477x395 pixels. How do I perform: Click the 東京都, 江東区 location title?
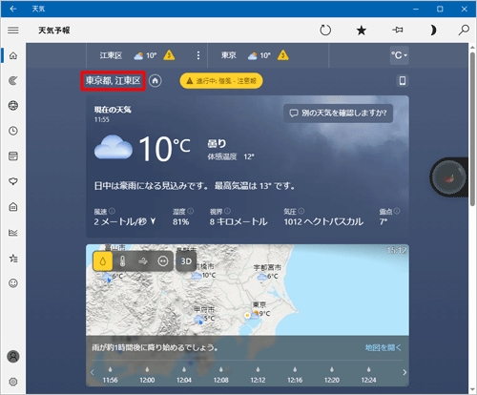(x=113, y=81)
